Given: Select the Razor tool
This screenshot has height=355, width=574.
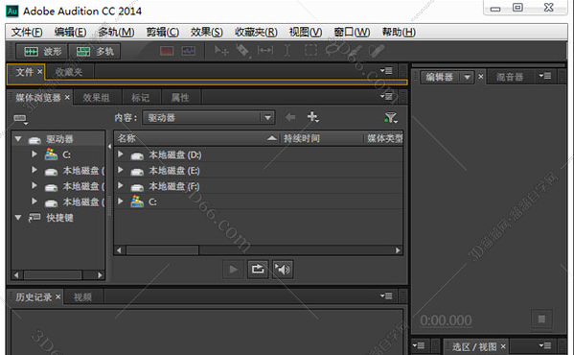Looking at the screenshot, I should [x=243, y=51].
